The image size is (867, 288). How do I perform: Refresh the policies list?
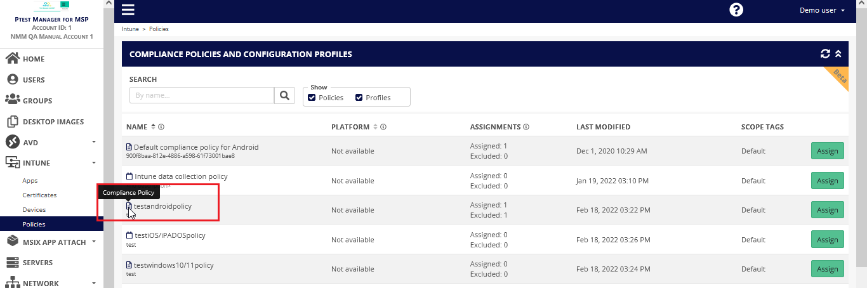click(825, 54)
